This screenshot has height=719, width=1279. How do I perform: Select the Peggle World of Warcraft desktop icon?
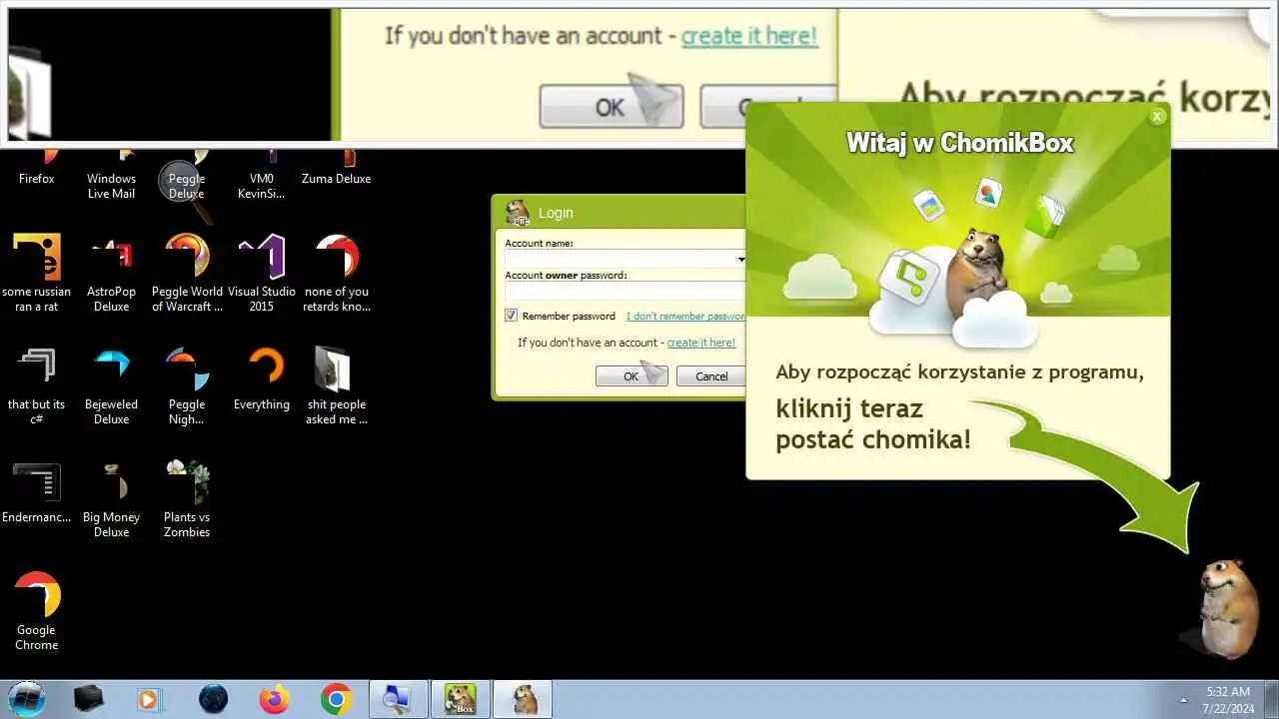(187, 272)
